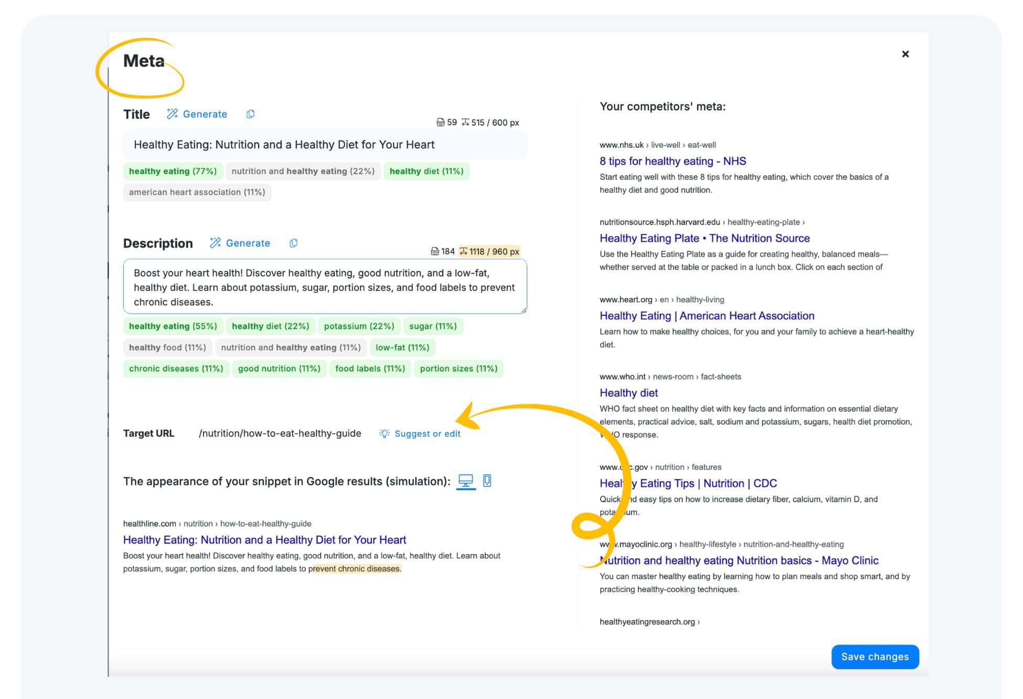Click inside the Description text area

click(325, 287)
